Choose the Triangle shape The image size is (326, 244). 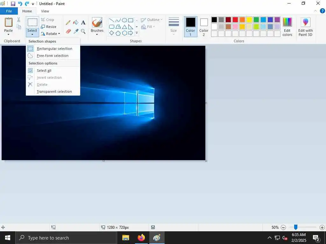[x=124, y=27]
